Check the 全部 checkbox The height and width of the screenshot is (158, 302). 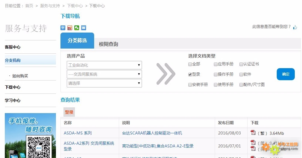190,64
